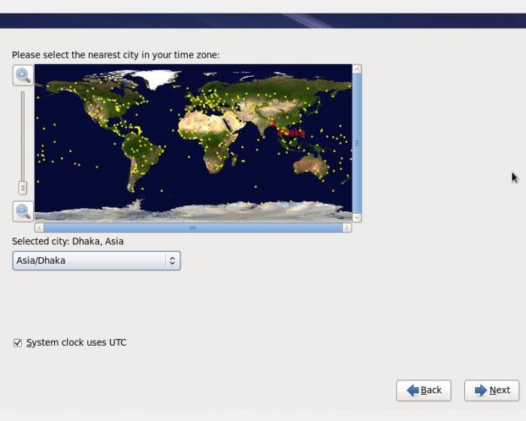Click the map's vertical scrollbar thumb
This screenshot has width=526, height=421.
[357, 144]
